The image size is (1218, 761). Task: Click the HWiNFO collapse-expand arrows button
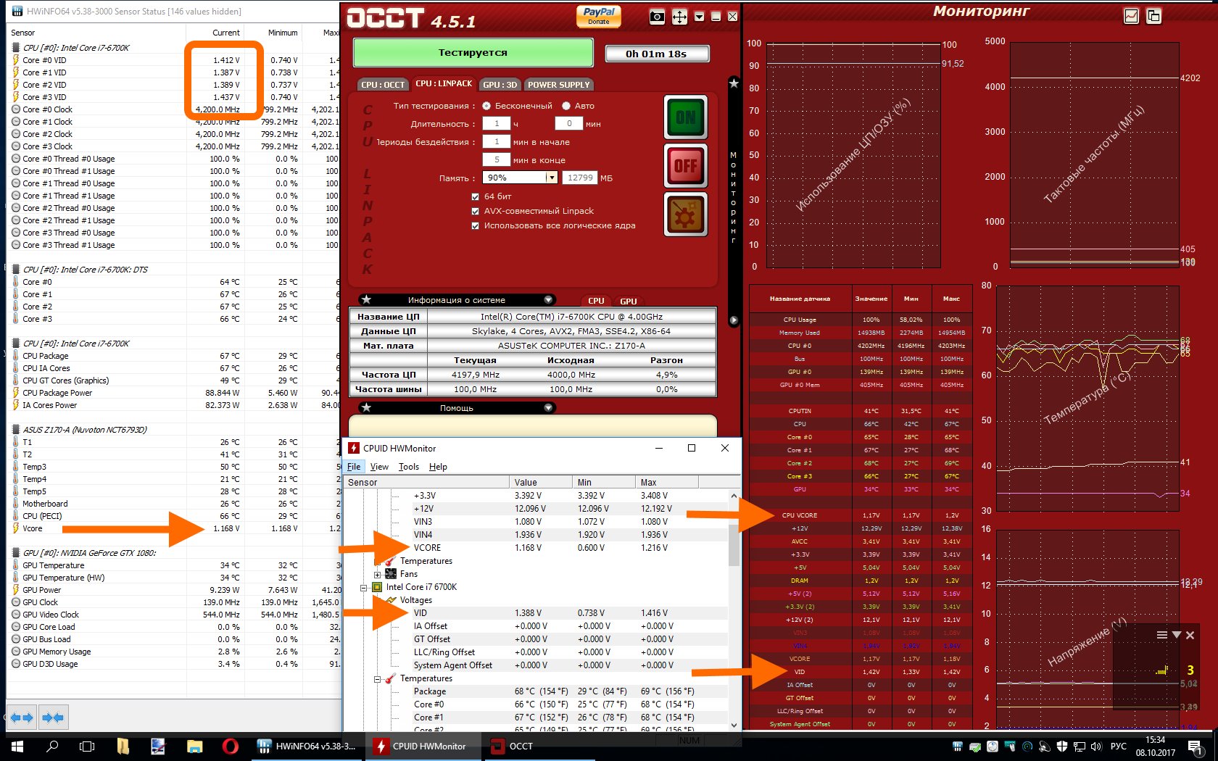pos(53,718)
